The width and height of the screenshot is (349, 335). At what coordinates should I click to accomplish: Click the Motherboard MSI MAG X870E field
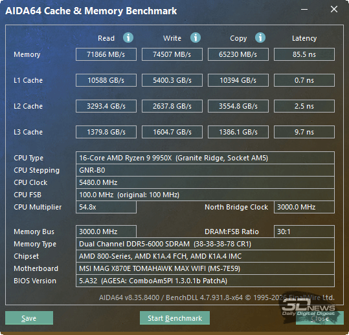coord(205,268)
